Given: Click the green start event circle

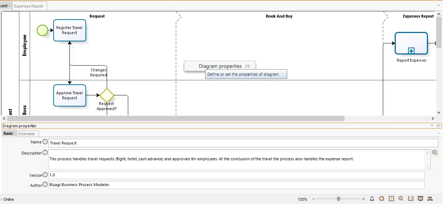Looking at the screenshot, I should 42,30.
